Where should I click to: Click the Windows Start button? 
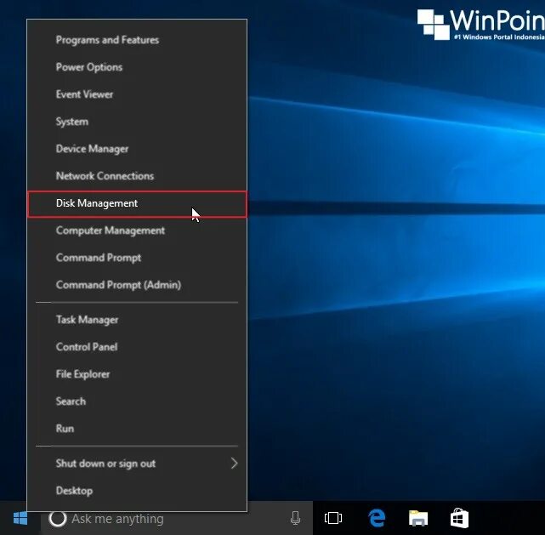[x=20, y=518]
